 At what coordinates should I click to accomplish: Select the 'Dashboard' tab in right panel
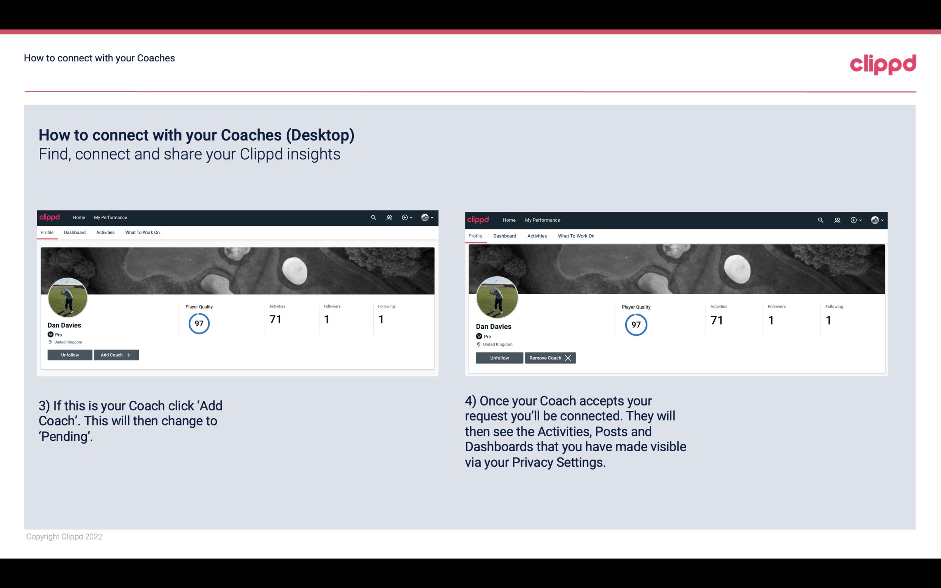504,235
